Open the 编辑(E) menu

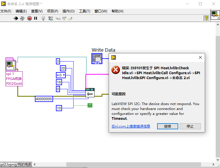(x=21, y=11)
